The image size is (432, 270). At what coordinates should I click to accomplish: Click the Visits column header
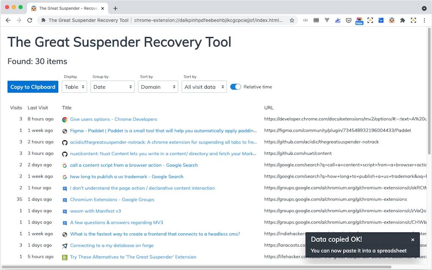coord(16,108)
